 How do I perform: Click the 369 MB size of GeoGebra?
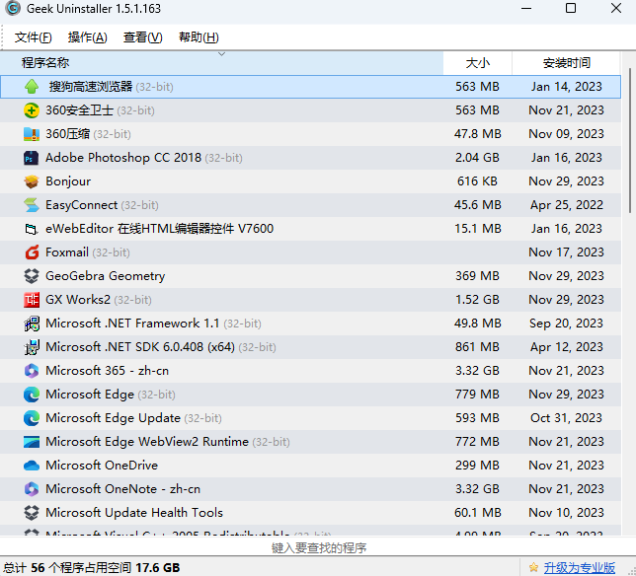(x=477, y=276)
